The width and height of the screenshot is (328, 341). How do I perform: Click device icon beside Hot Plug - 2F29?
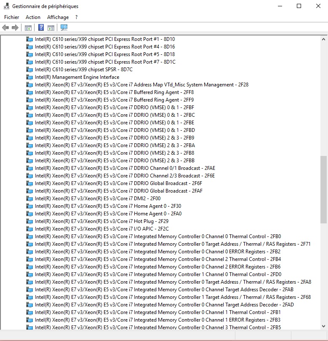coord(29,221)
